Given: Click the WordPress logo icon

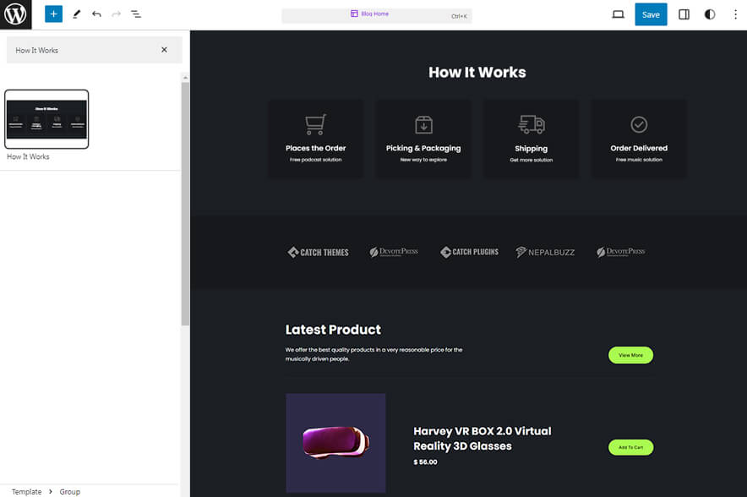Looking at the screenshot, I should [x=14, y=14].
